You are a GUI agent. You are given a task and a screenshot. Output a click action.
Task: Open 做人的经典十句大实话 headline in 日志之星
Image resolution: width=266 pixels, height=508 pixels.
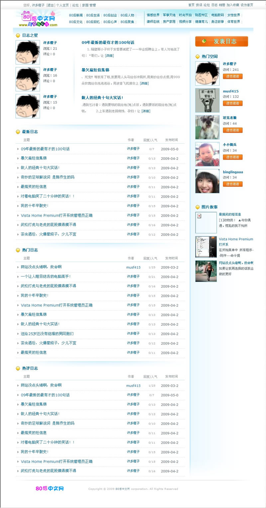pyautogui.click(x=102, y=98)
